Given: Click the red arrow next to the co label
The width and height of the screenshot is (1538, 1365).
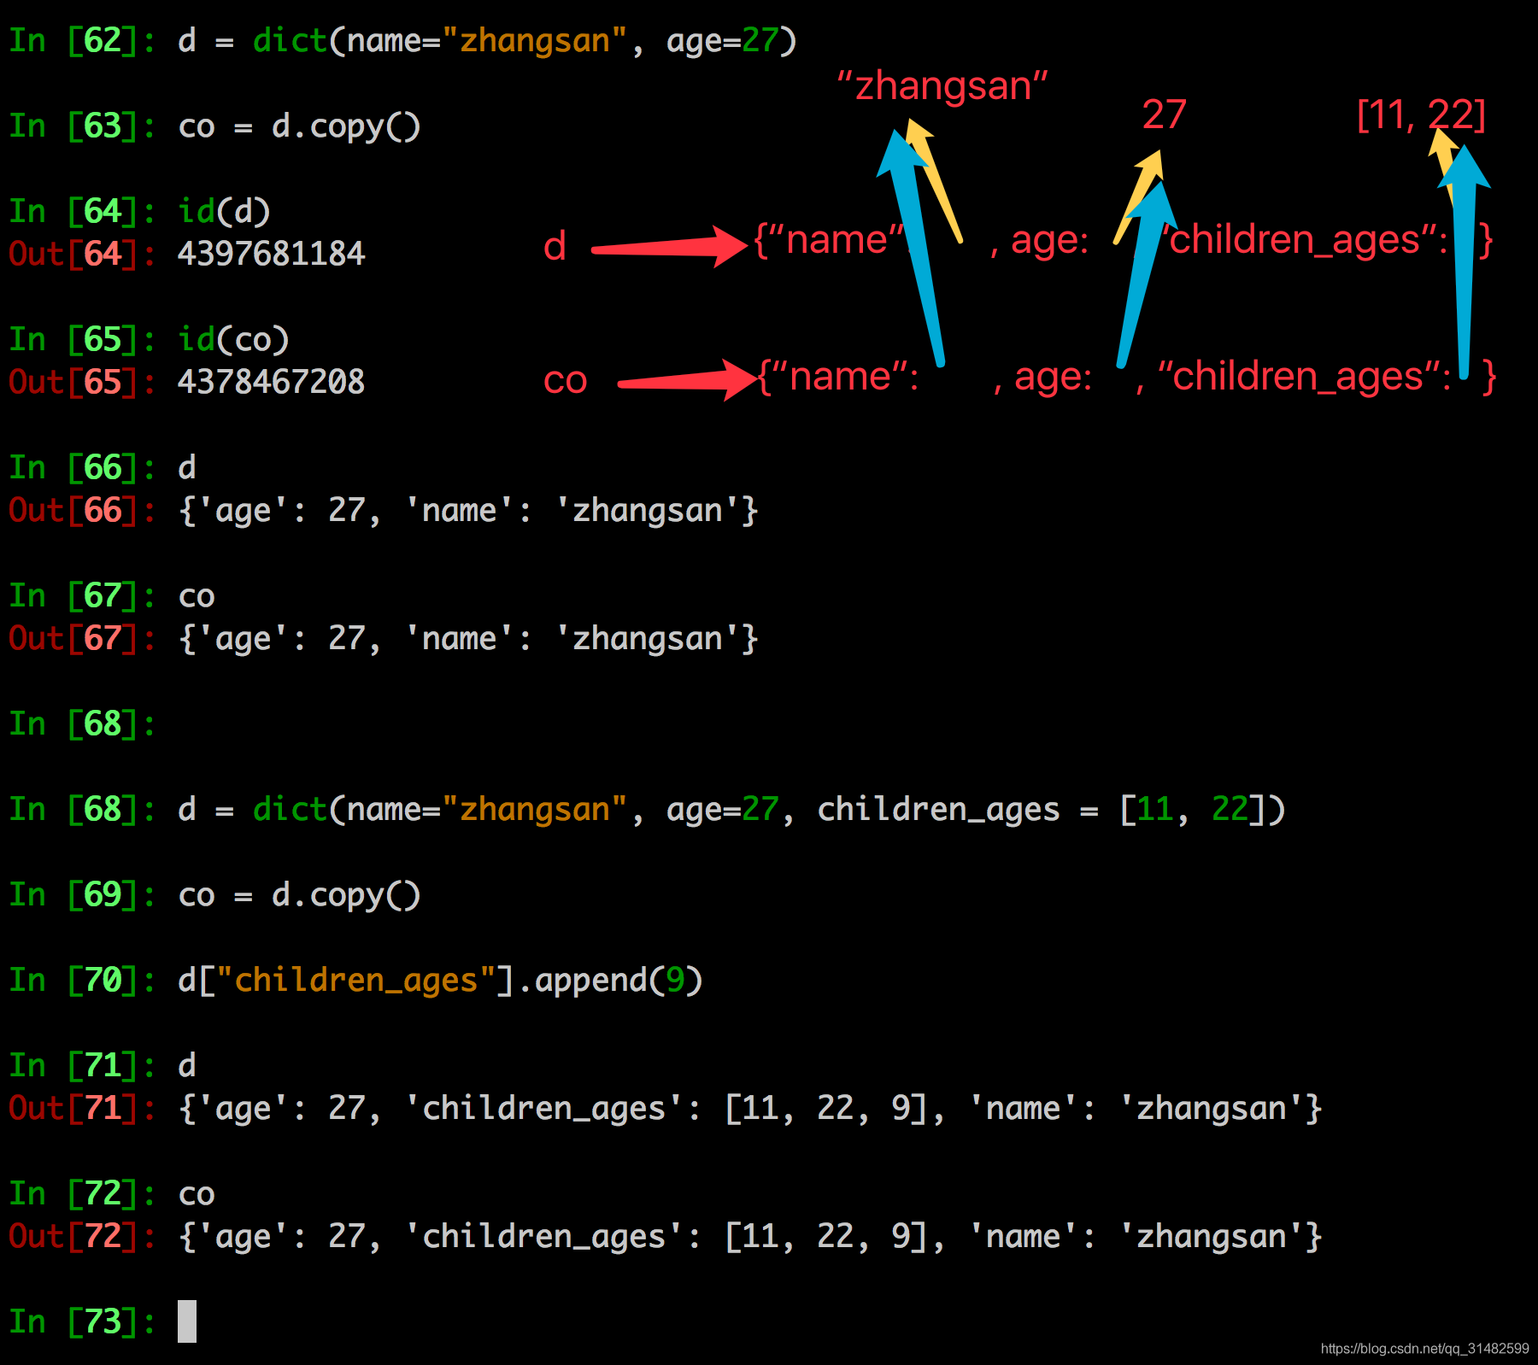Looking at the screenshot, I should 684,381.
